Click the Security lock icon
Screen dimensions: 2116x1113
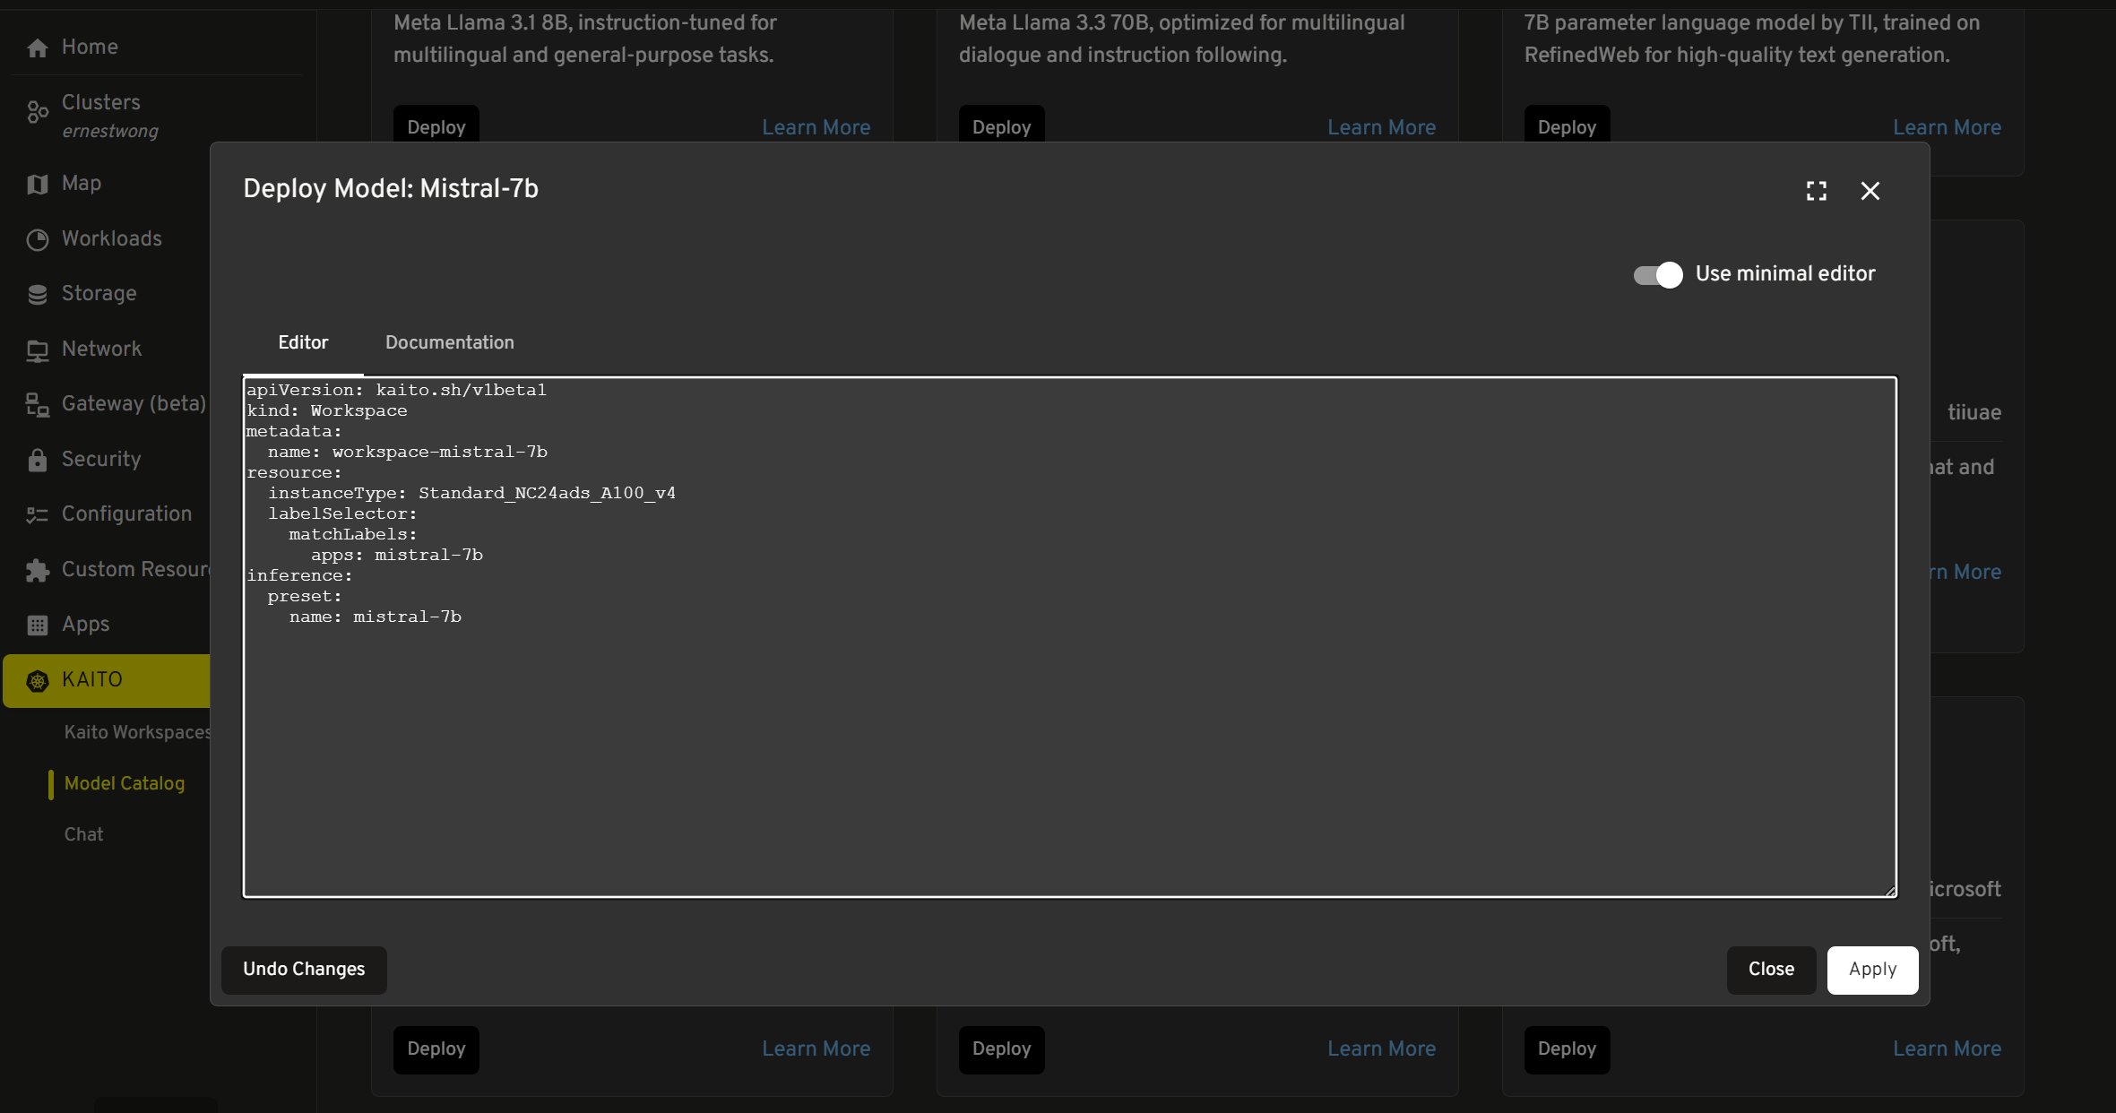pos(38,460)
